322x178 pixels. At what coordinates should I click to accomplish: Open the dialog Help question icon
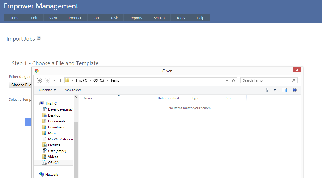coord(295,90)
